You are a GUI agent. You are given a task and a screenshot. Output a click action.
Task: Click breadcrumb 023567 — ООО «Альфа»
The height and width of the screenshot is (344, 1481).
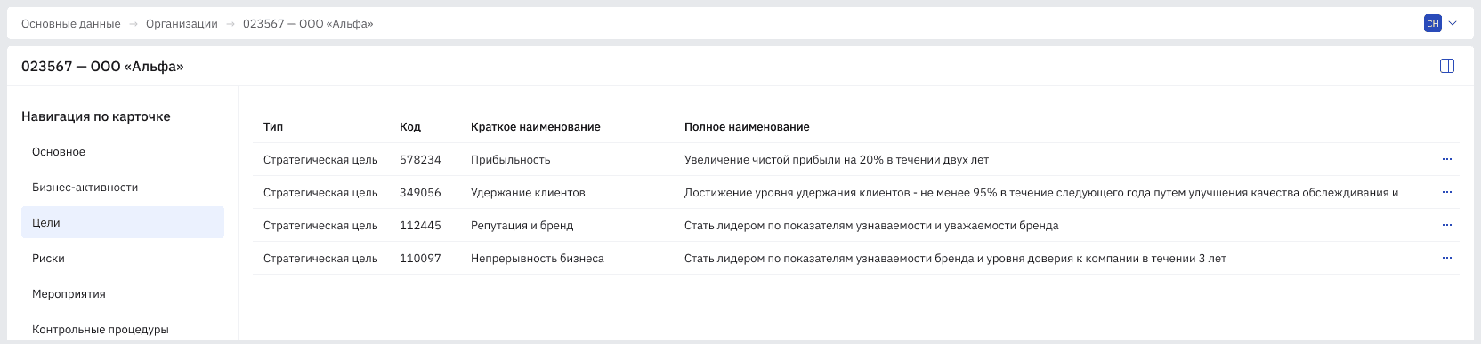(308, 24)
